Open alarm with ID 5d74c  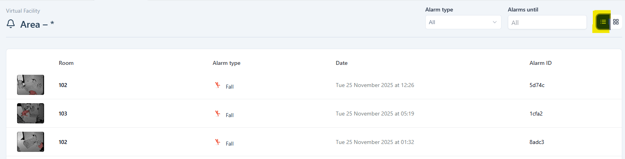pyautogui.click(x=537, y=85)
